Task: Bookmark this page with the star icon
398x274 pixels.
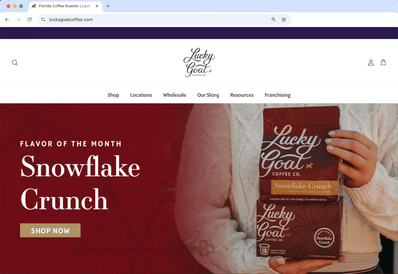Action: pyautogui.click(x=284, y=20)
